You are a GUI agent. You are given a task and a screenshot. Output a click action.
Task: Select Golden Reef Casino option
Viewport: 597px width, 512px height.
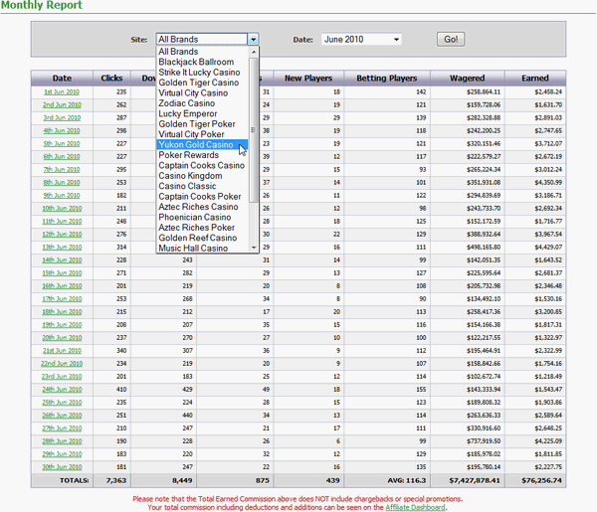click(202, 238)
